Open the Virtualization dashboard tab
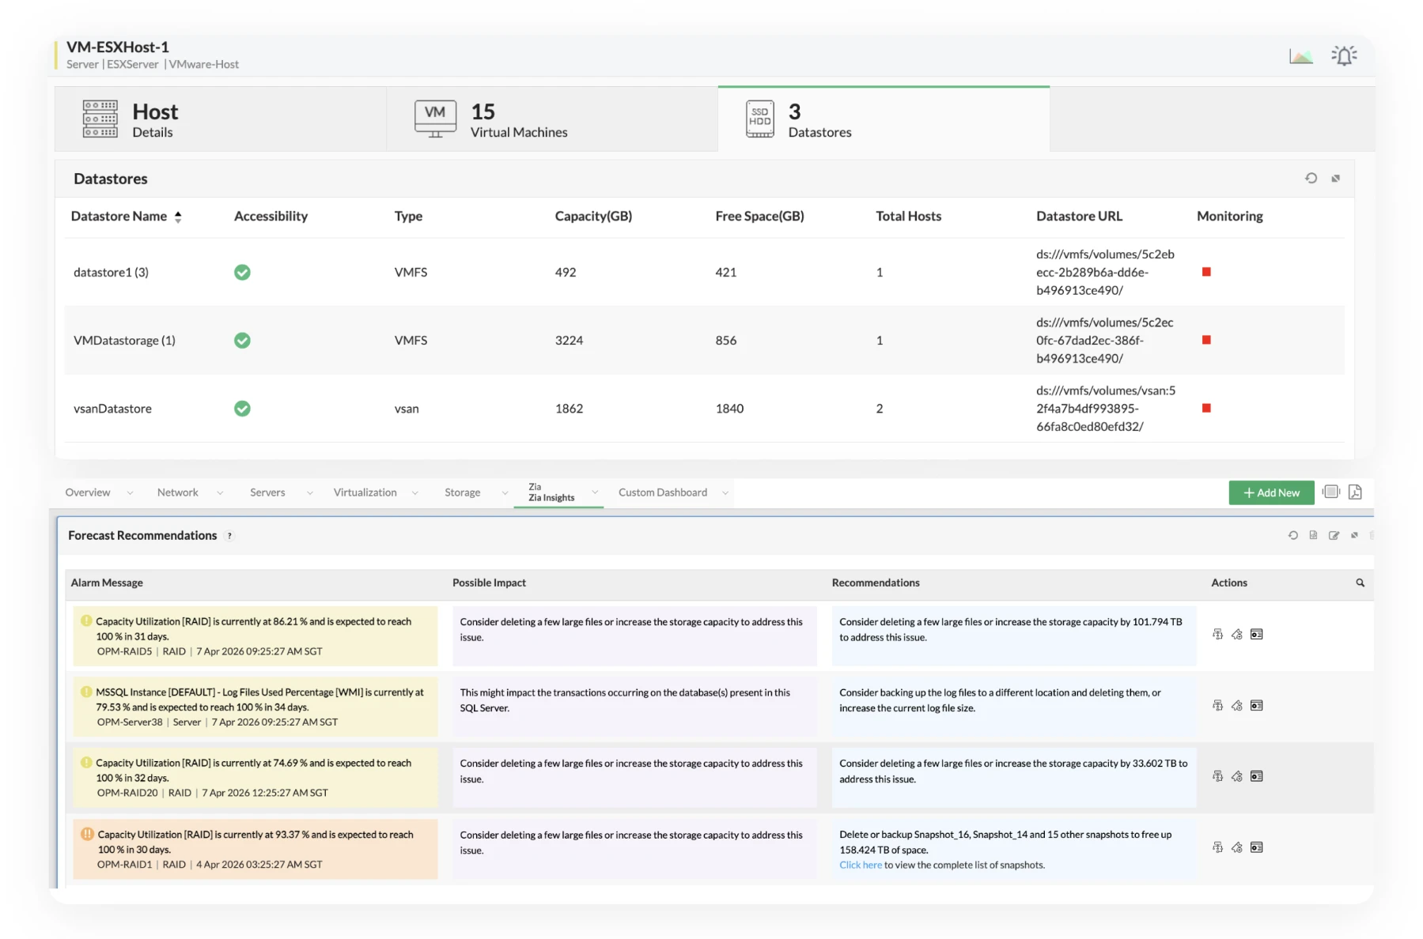Image resolution: width=1423 pixels, height=939 pixels. [365, 492]
